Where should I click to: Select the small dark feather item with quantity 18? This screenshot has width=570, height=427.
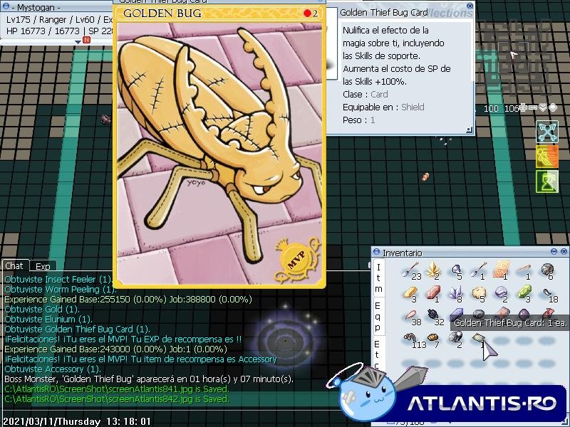pos(548,294)
